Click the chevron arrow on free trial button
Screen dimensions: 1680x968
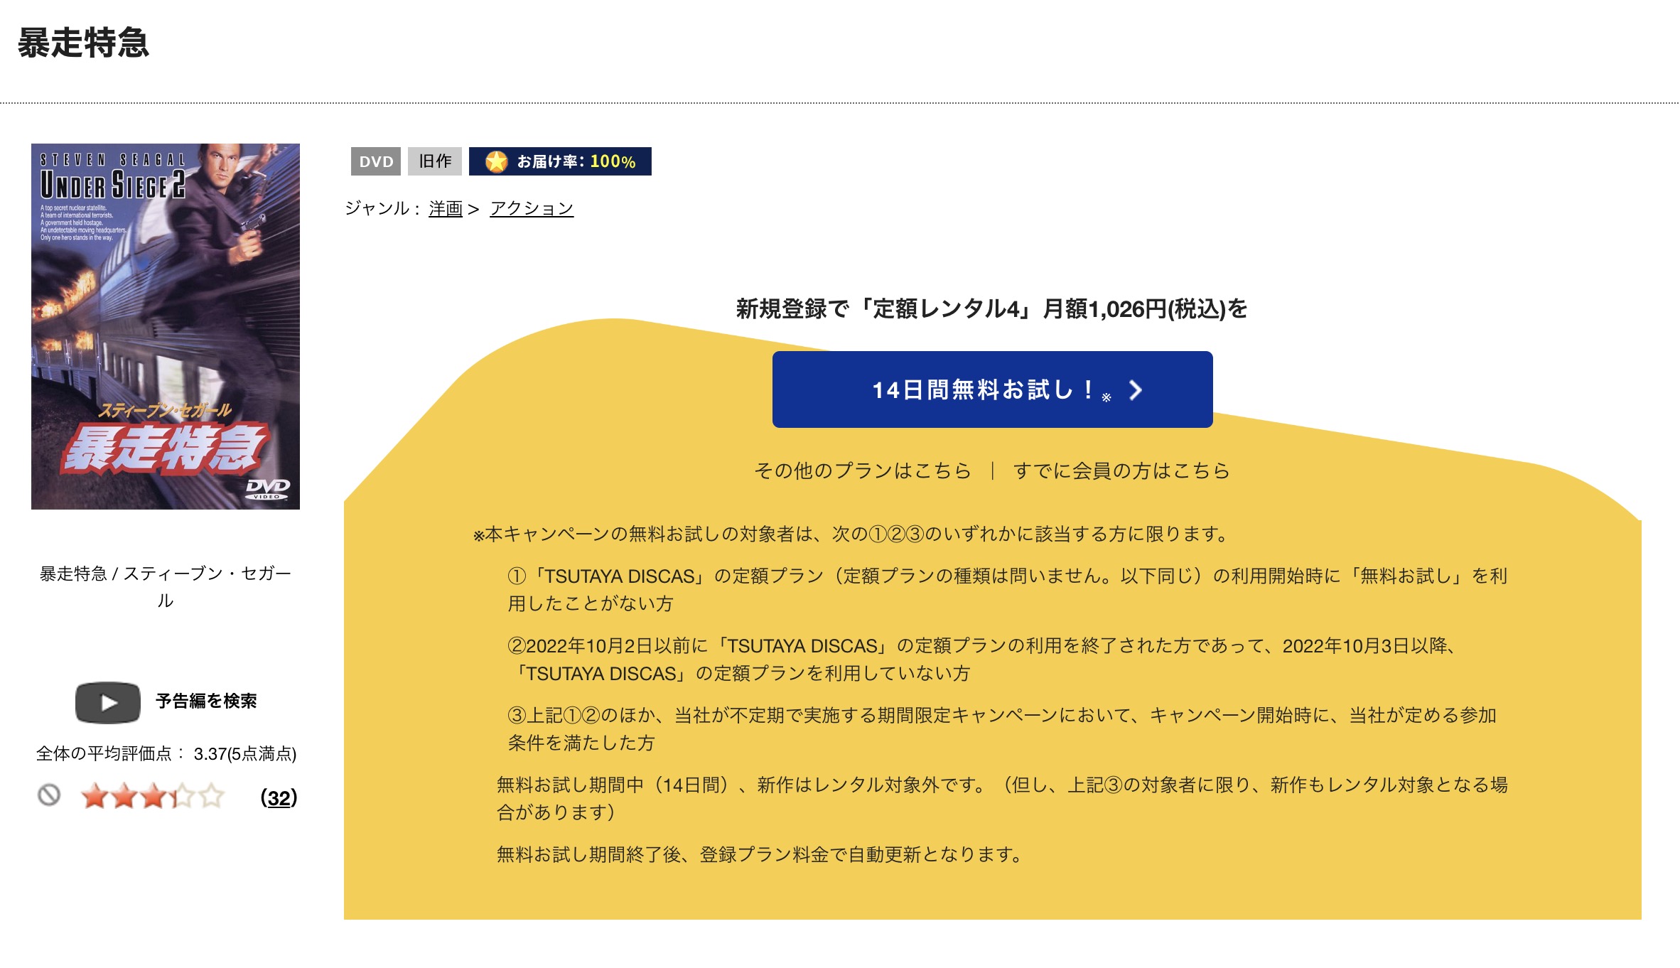pos(1135,390)
